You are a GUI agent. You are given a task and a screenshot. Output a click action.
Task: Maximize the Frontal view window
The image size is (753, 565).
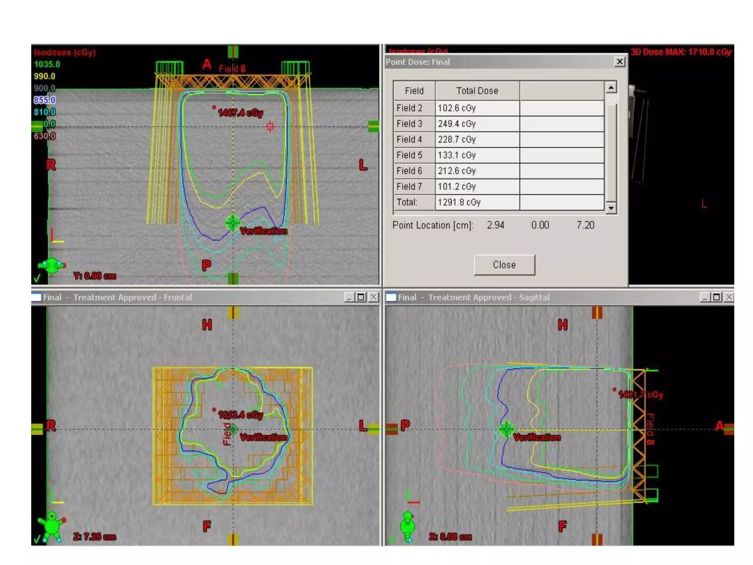pos(361,297)
